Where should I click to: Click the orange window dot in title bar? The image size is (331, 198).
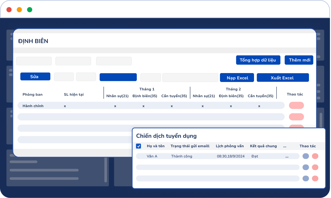(19, 10)
